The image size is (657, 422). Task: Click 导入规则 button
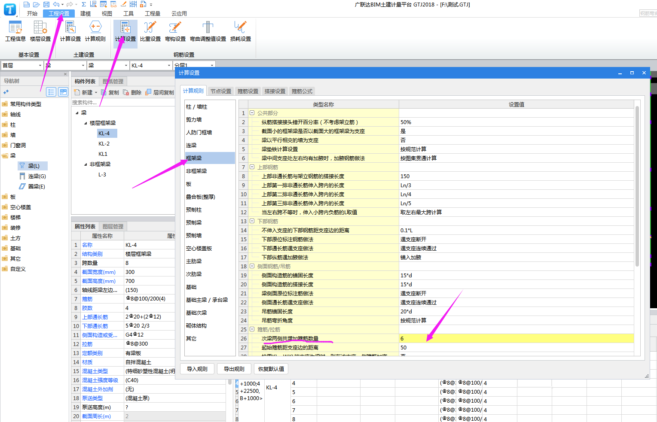tap(197, 369)
